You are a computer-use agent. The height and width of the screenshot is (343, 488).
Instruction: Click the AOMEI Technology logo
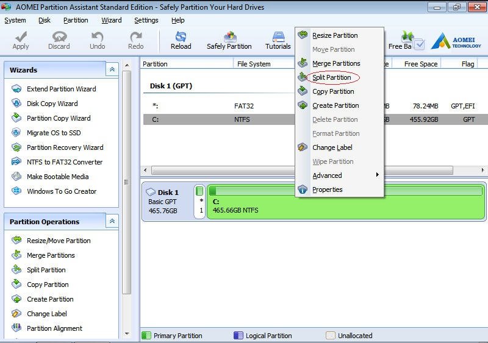click(456, 41)
